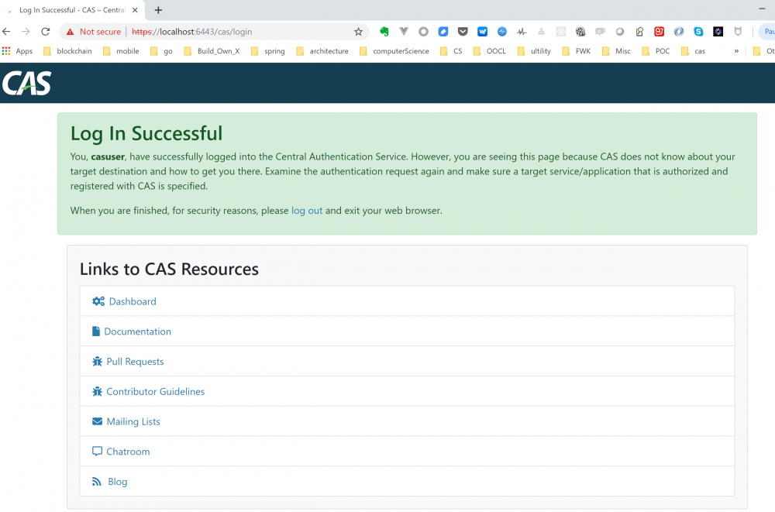This screenshot has height=512, width=775.
Task: Click the CAS logo in header
Action: pos(26,83)
